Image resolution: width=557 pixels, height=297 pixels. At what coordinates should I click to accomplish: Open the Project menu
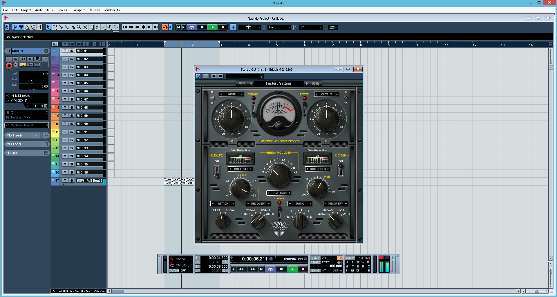pyautogui.click(x=26, y=10)
